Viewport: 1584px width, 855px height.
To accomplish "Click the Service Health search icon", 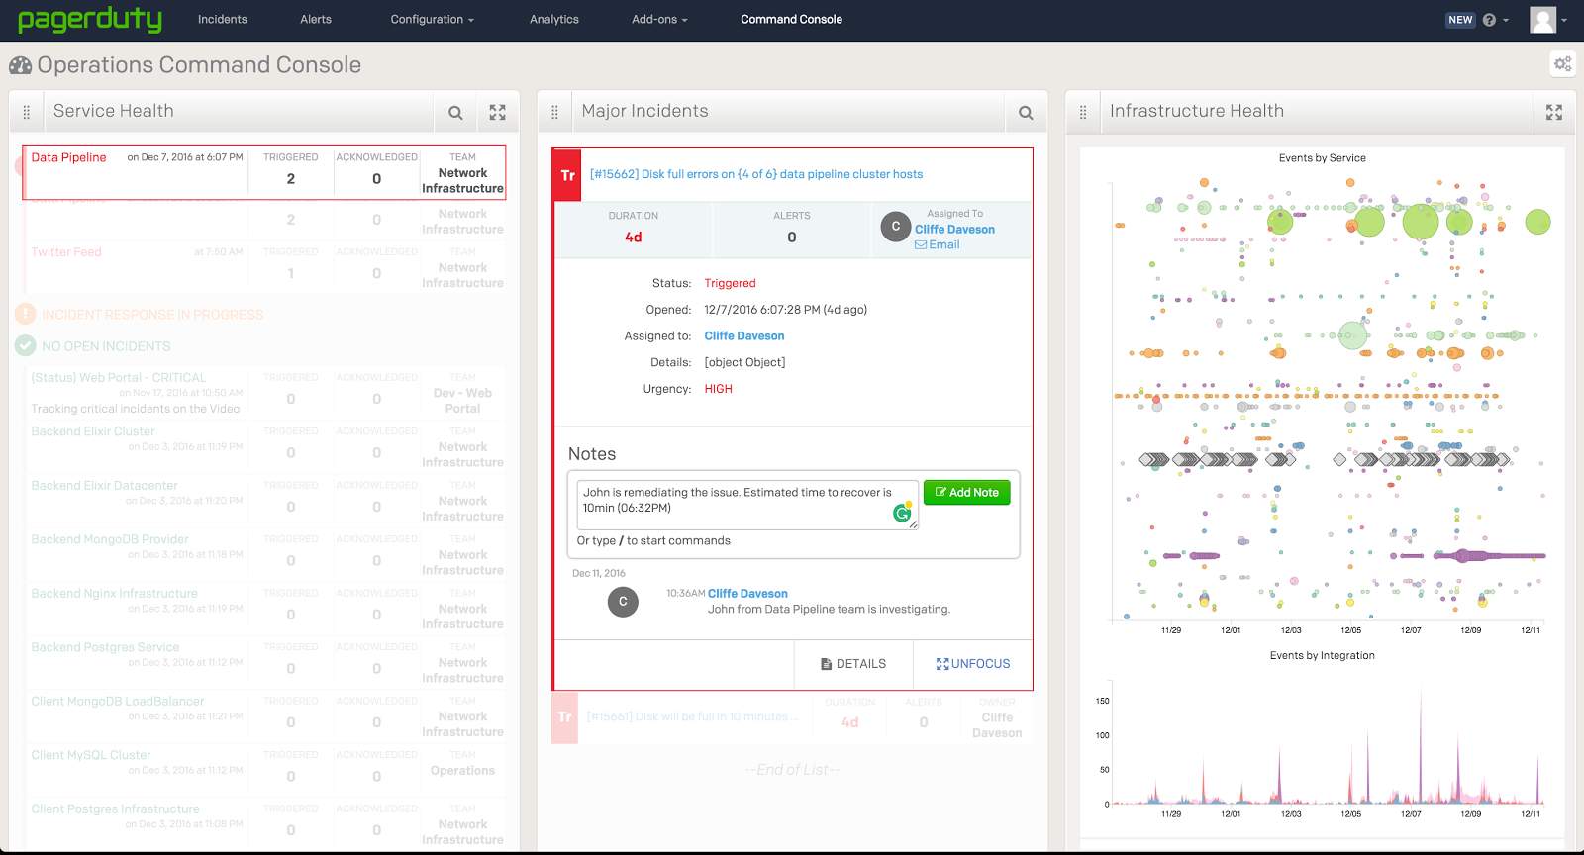I will (455, 113).
